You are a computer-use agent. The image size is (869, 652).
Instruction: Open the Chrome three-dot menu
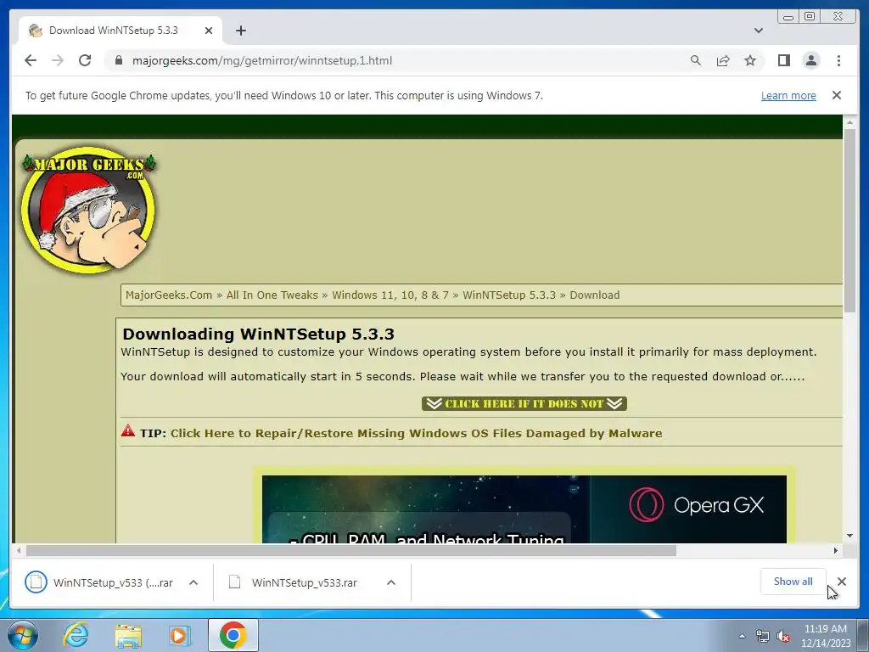click(838, 60)
